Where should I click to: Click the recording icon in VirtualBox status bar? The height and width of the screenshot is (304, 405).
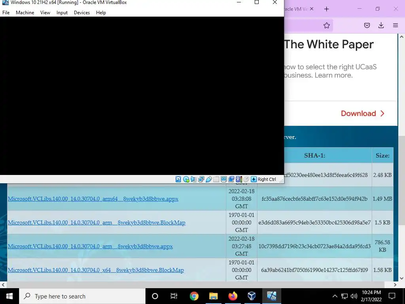coord(231,179)
